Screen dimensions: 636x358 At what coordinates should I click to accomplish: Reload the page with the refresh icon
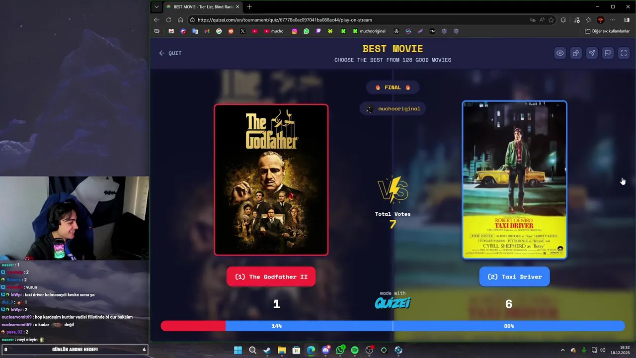(168, 20)
